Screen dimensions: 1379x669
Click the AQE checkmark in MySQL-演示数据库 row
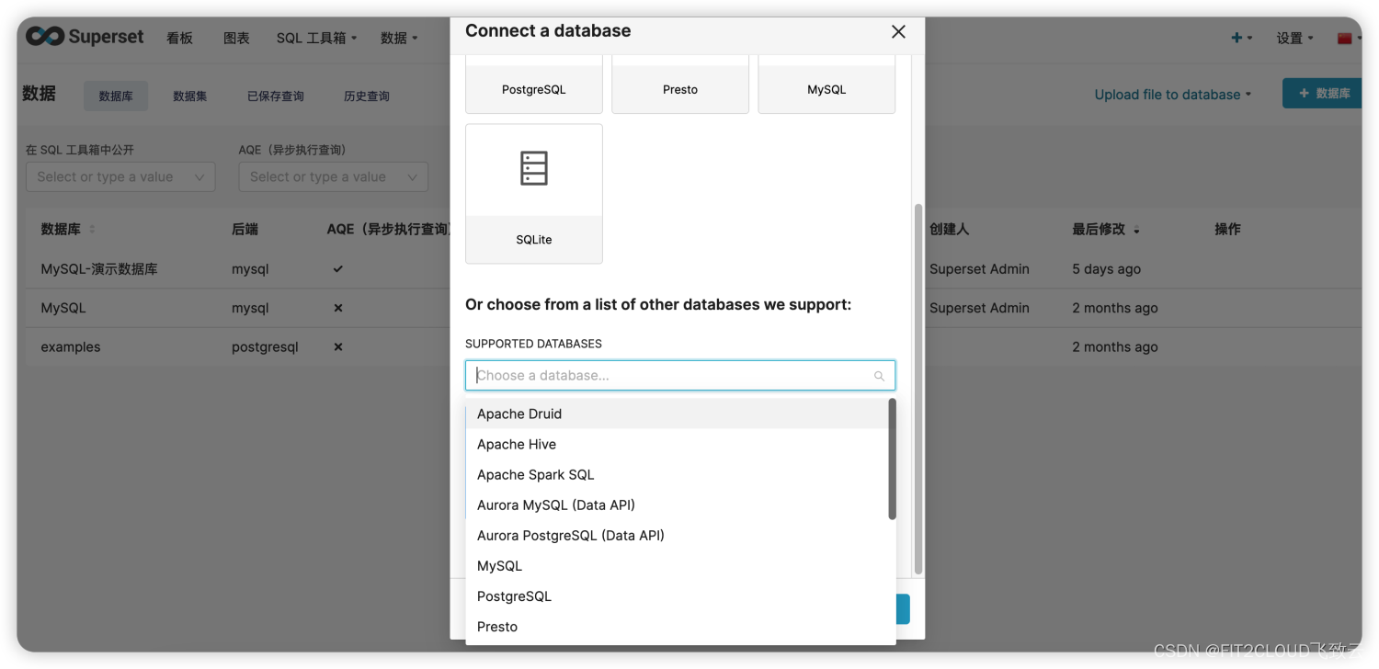[x=337, y=269]
